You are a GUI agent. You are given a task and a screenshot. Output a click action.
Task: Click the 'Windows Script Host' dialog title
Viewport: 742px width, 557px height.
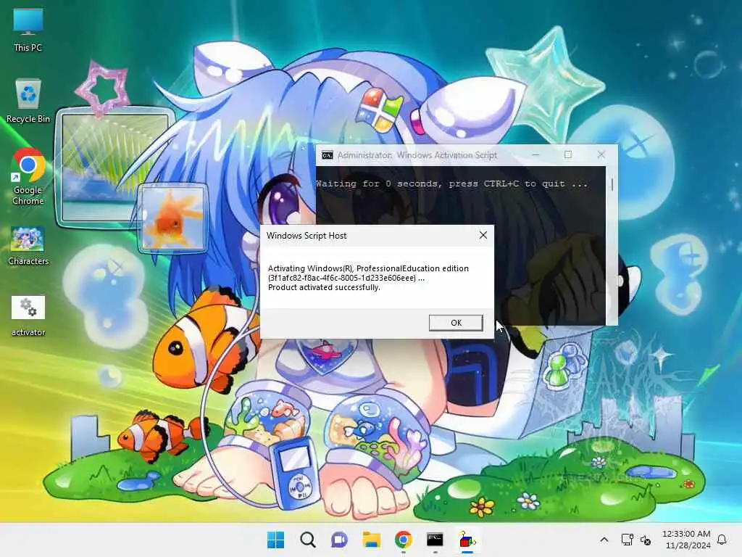coord(307,236)
